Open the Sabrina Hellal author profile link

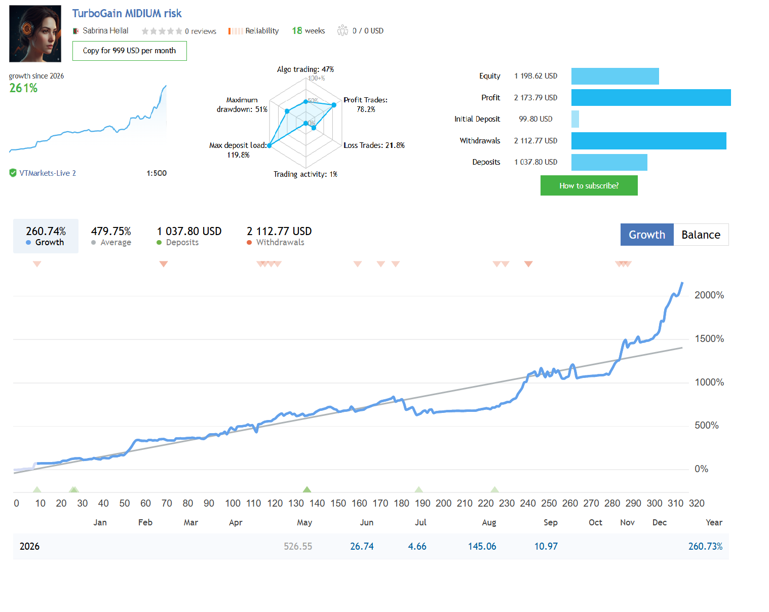coord(105,31)
